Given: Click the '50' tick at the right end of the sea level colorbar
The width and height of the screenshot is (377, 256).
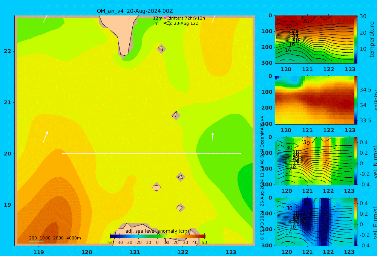Looking at the screenshot, I should 204,242.
